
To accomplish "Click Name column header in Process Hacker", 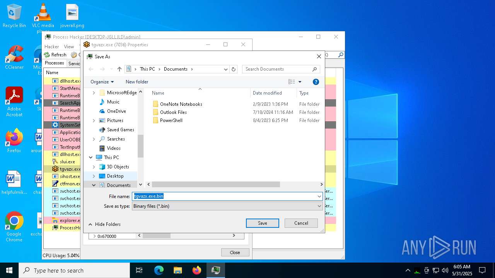I will point(52,73).
